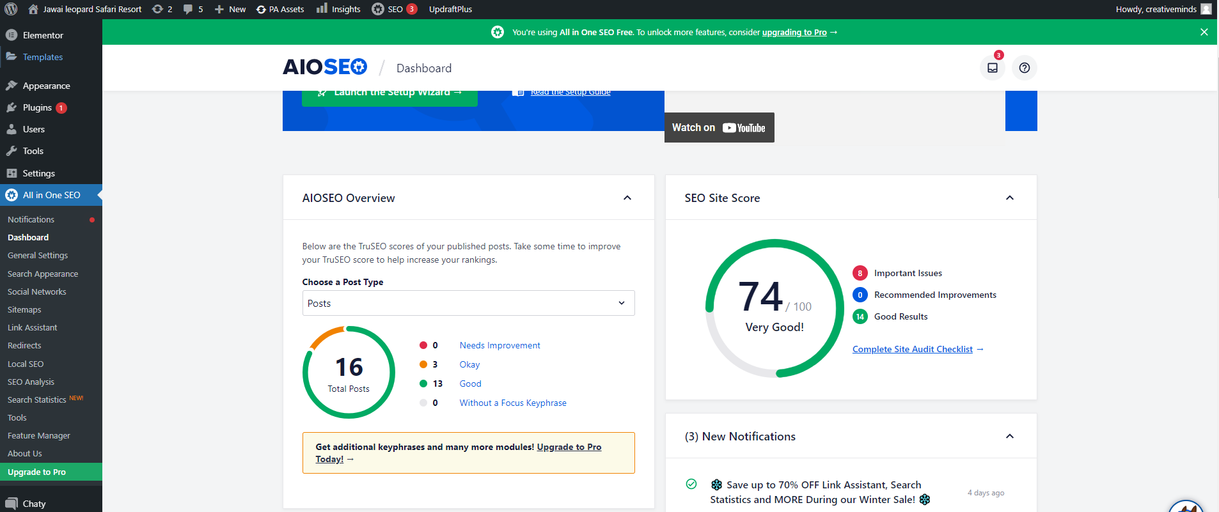This screenshot has height=512, width=1219.
Task: Open the Winter Sale notification text
Action: coord(820,492)
